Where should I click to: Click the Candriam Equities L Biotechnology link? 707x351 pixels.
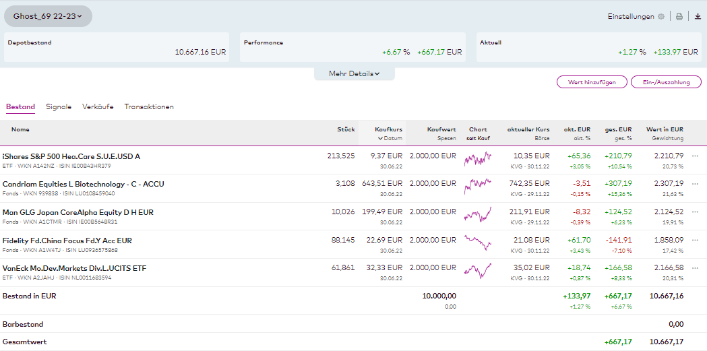[83, 184]
